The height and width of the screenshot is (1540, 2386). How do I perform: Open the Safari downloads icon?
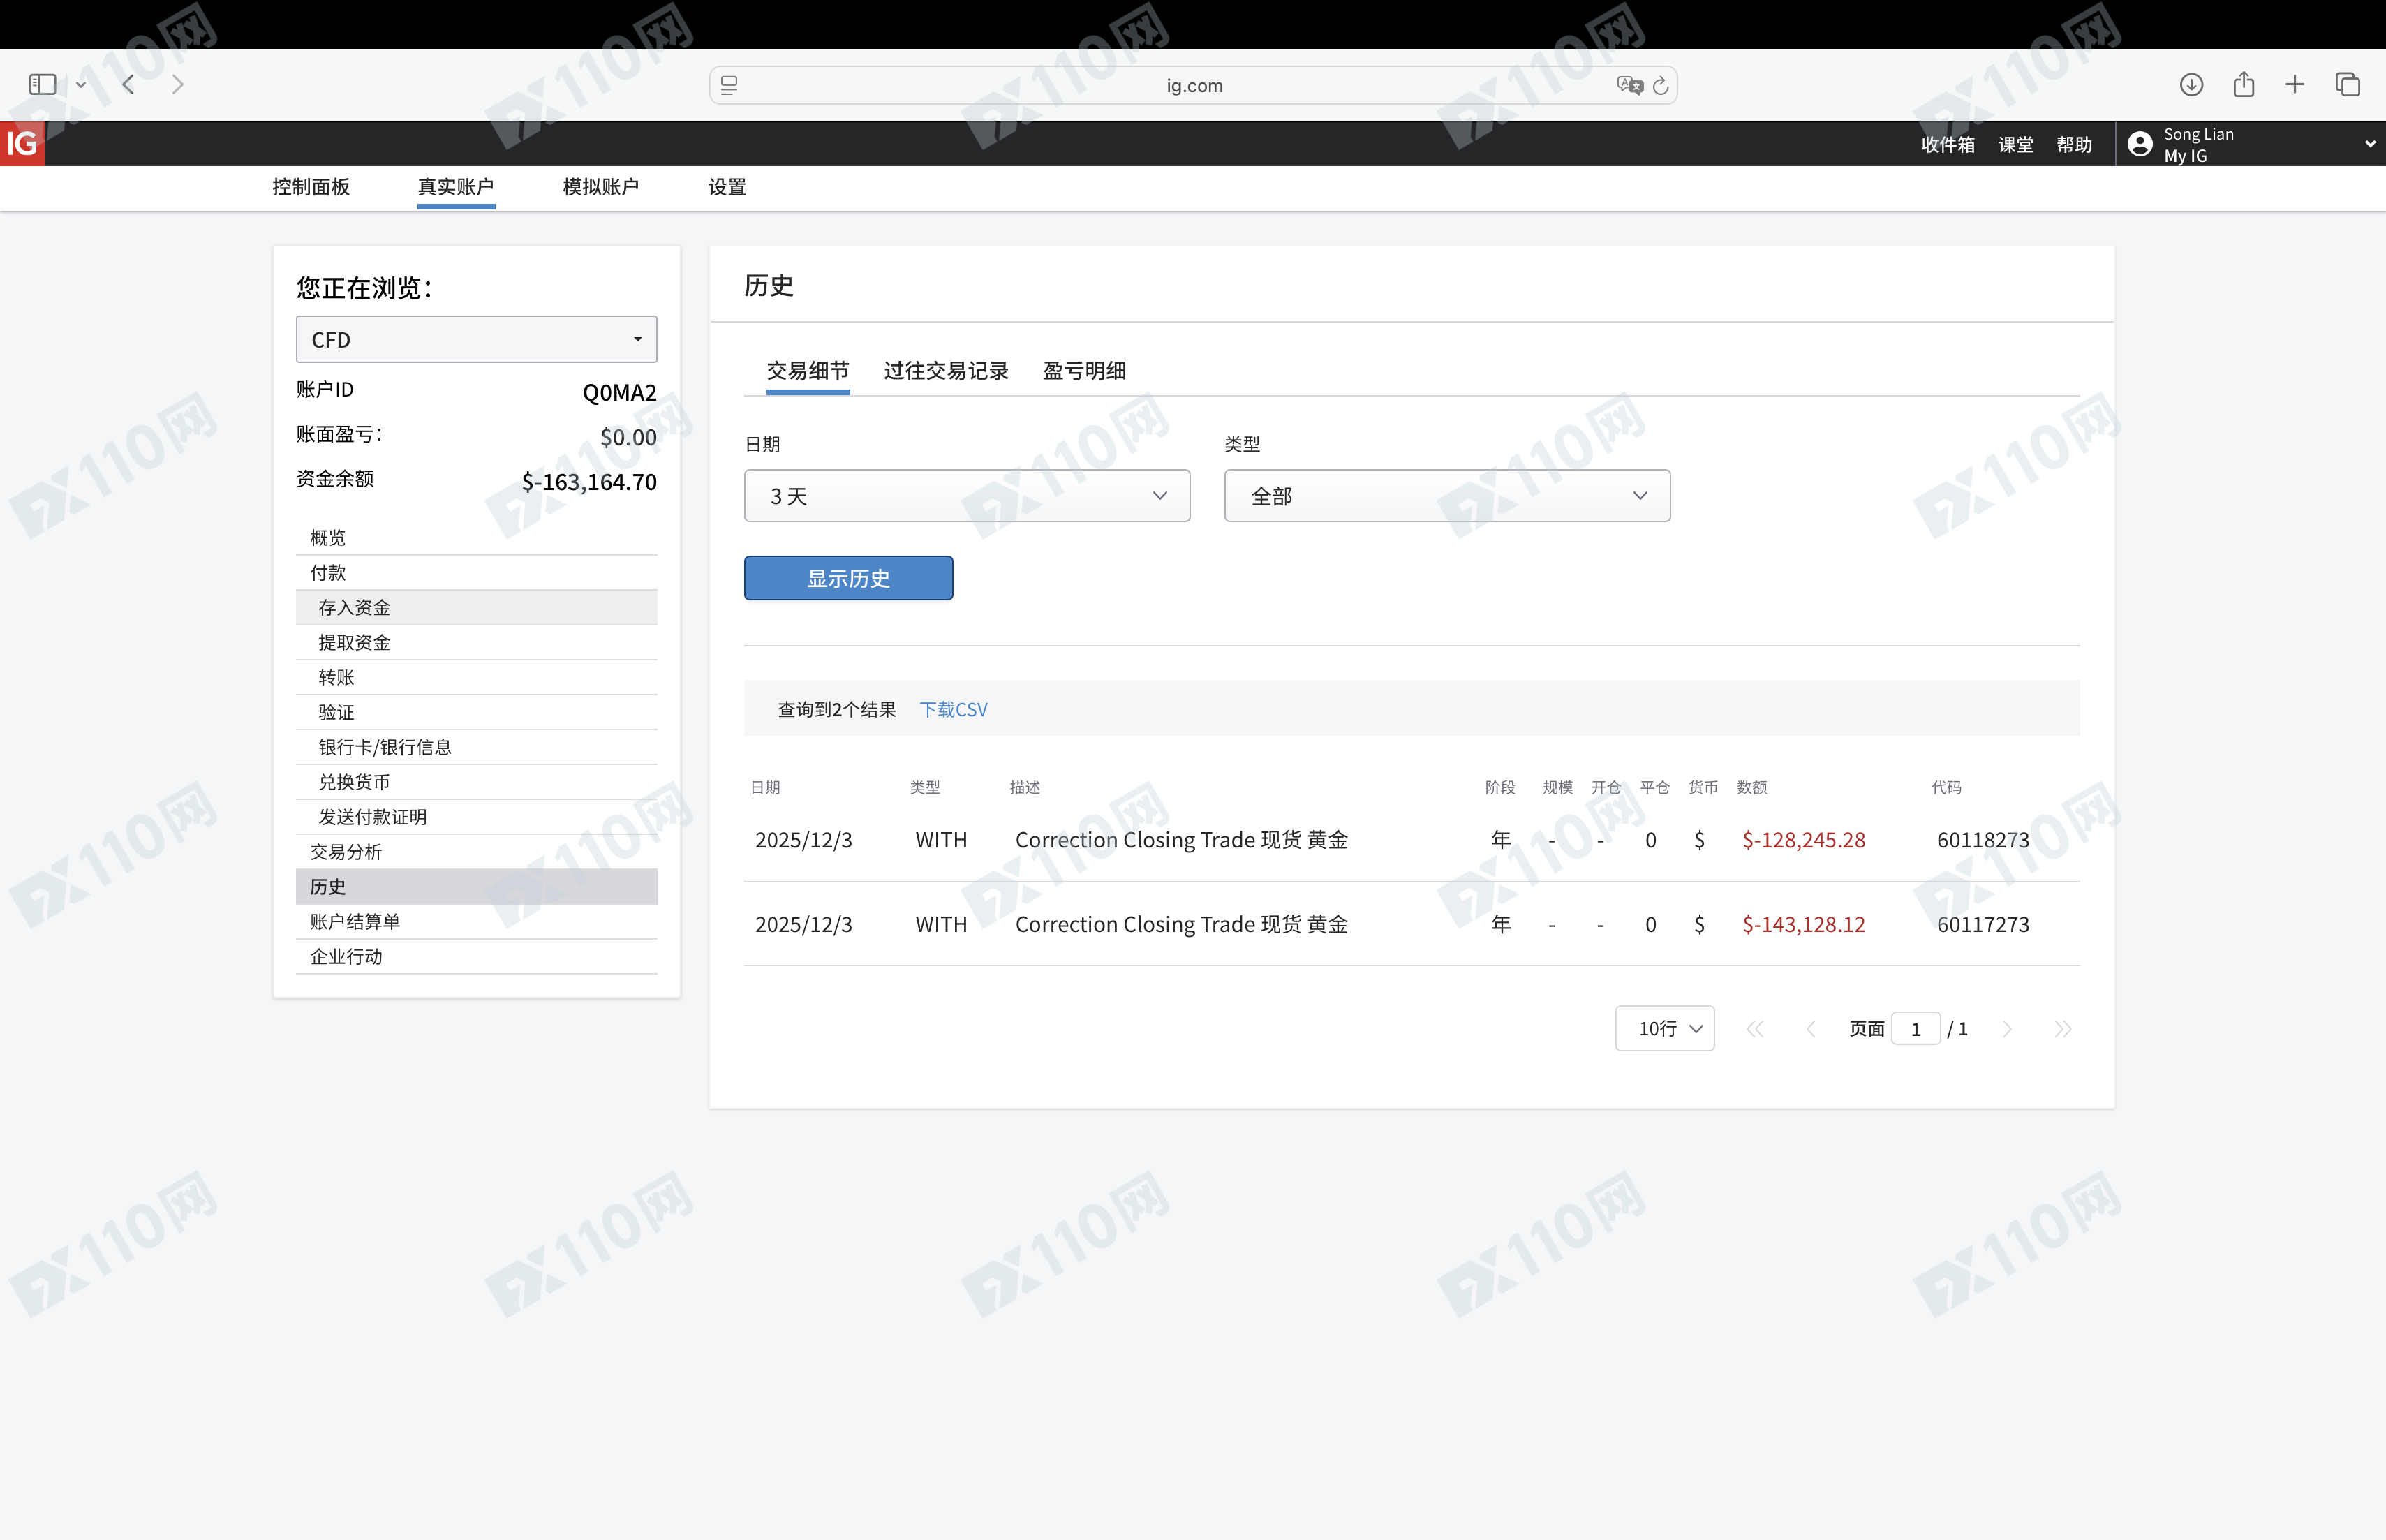pos(2191,84)
